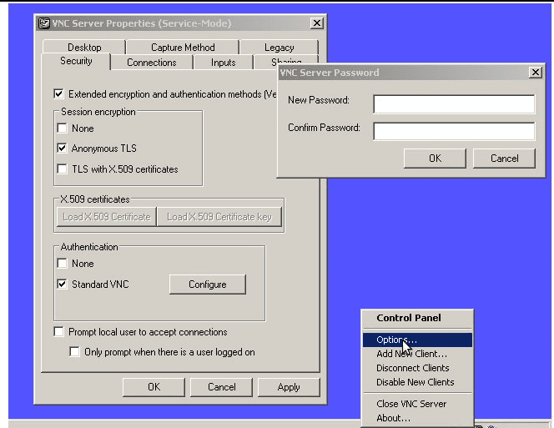Image resolution: width=554 pixels, height=428 pixels.
Task: Close the VNC Server Properties window
Action: (x=317, y=23)
